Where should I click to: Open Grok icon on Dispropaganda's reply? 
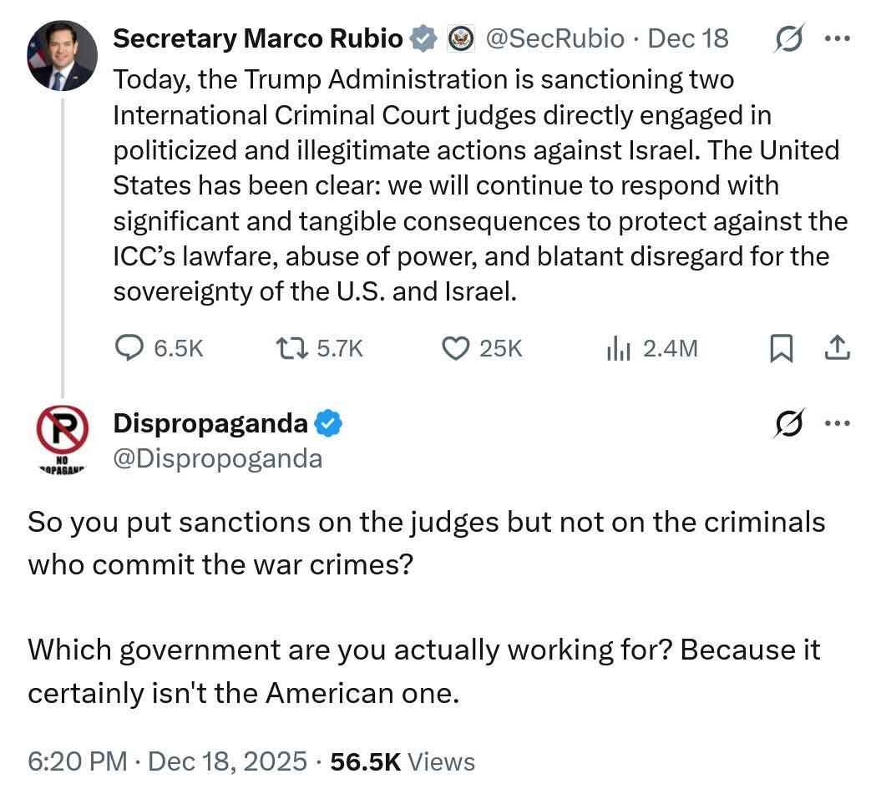point(788,423)
